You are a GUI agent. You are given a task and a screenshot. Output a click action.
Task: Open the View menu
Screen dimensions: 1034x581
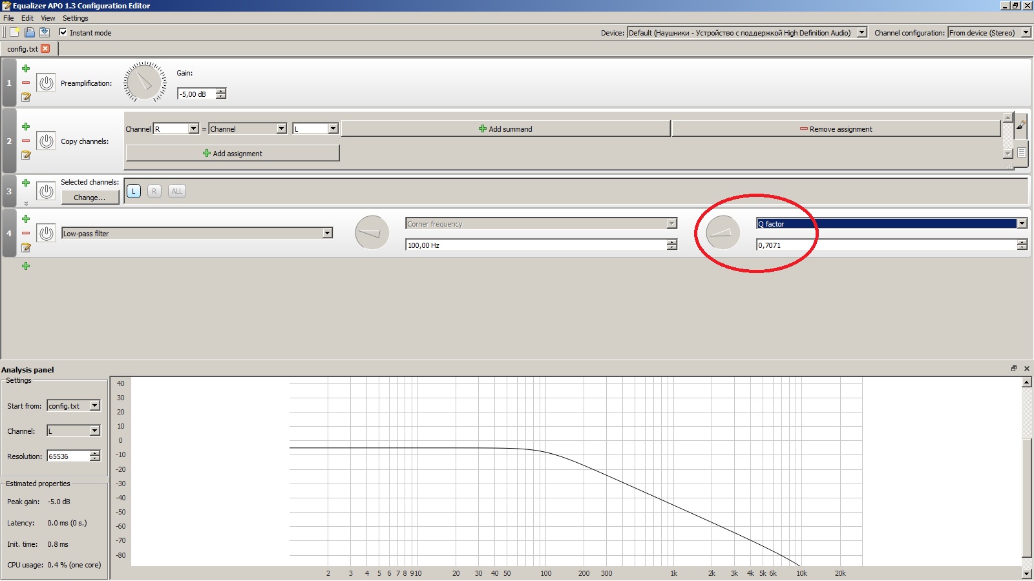[48, 18]
